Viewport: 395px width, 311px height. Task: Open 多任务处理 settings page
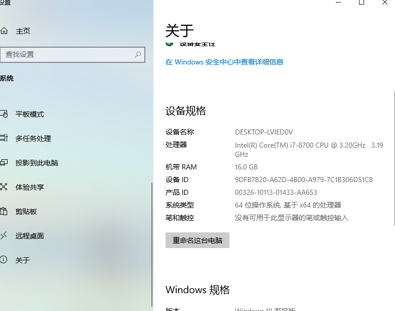(33, 139)
